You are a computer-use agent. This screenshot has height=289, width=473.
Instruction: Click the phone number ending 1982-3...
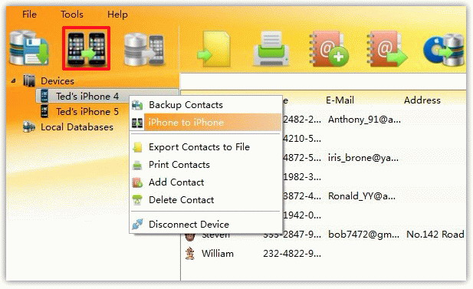coord(301,177)
